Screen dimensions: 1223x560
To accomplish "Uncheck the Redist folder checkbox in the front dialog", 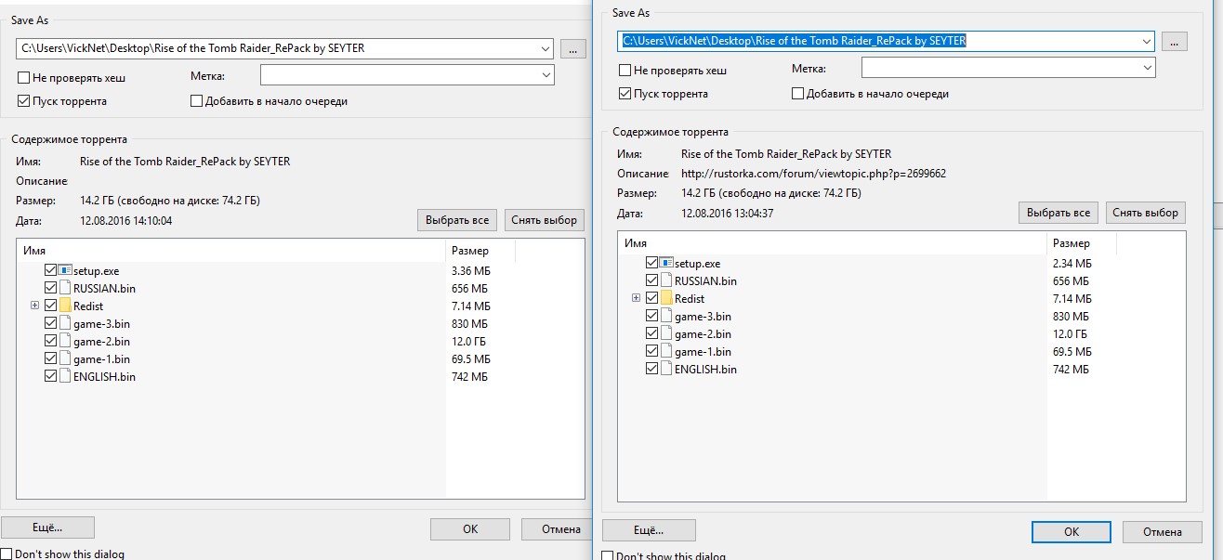I will click(x=651, y=298).
